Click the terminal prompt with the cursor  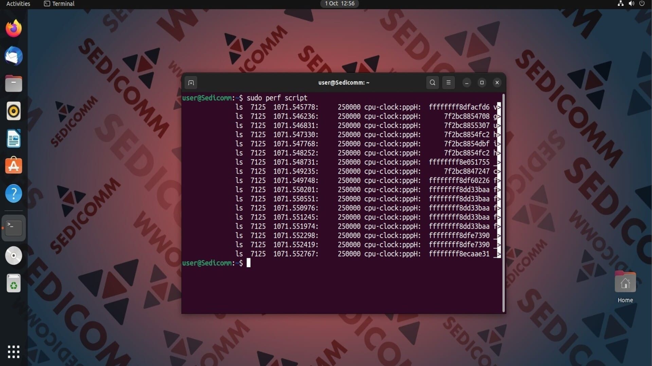tap(216, 263)
